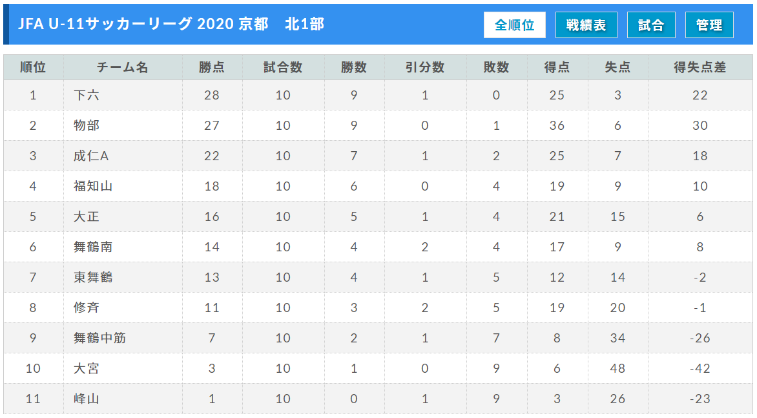
Task: Click the 得失点差 column header
Action: [x=700, y=67]
